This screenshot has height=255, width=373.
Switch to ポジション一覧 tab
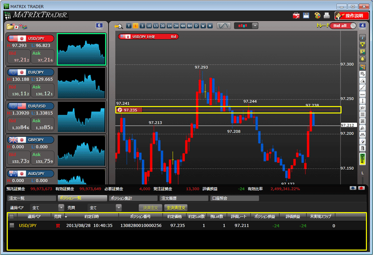click(x=82, y=198)
